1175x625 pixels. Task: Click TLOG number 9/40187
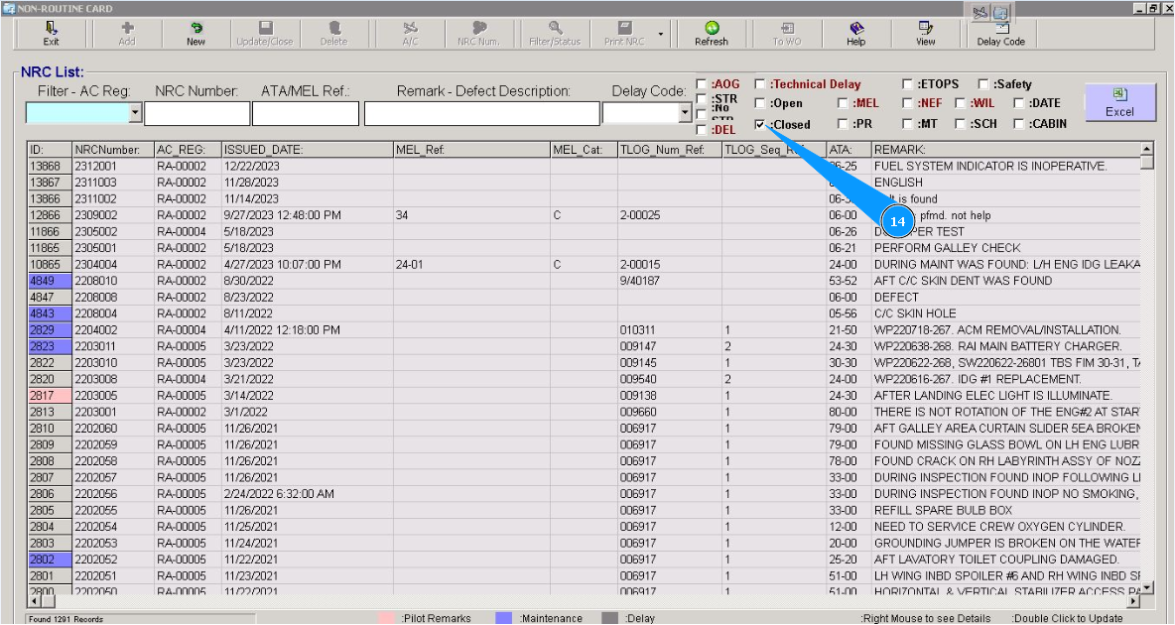(x=640, y=281)
